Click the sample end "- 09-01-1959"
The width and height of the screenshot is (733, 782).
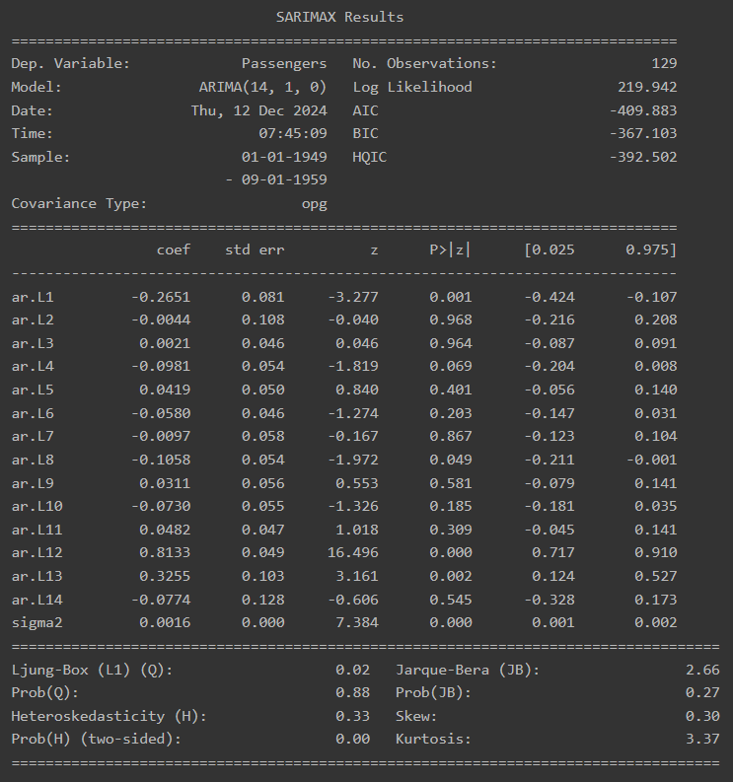click(276, 180)
